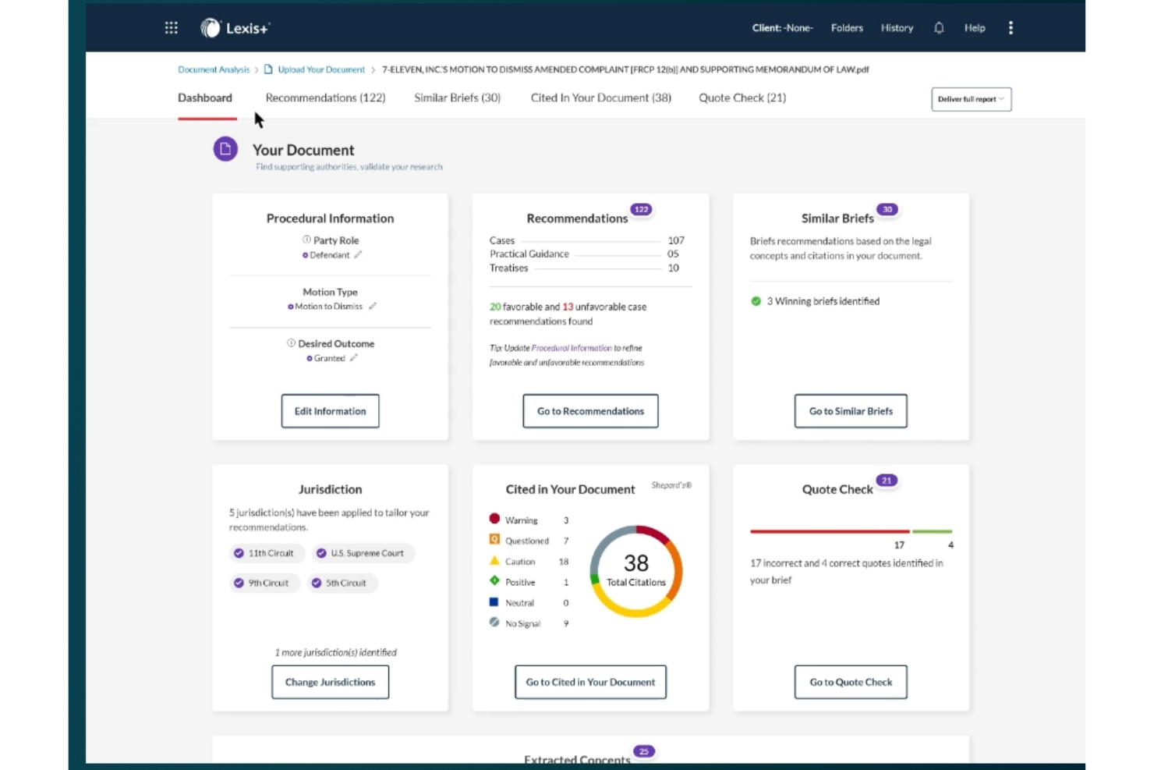Image resolution: width=1154 pixels, height=770 pixels.
Task: Click the Desired Outcome info icon
Action: click(291, 342)
